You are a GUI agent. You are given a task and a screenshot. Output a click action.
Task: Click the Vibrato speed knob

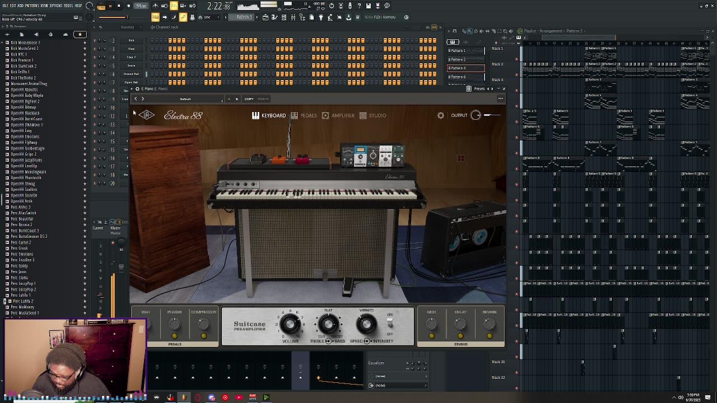pyautogui.click(x=366, y=323)
